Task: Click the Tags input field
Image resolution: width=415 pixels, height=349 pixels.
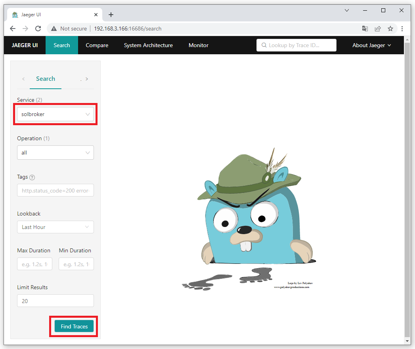Action: tap(55, 191)
